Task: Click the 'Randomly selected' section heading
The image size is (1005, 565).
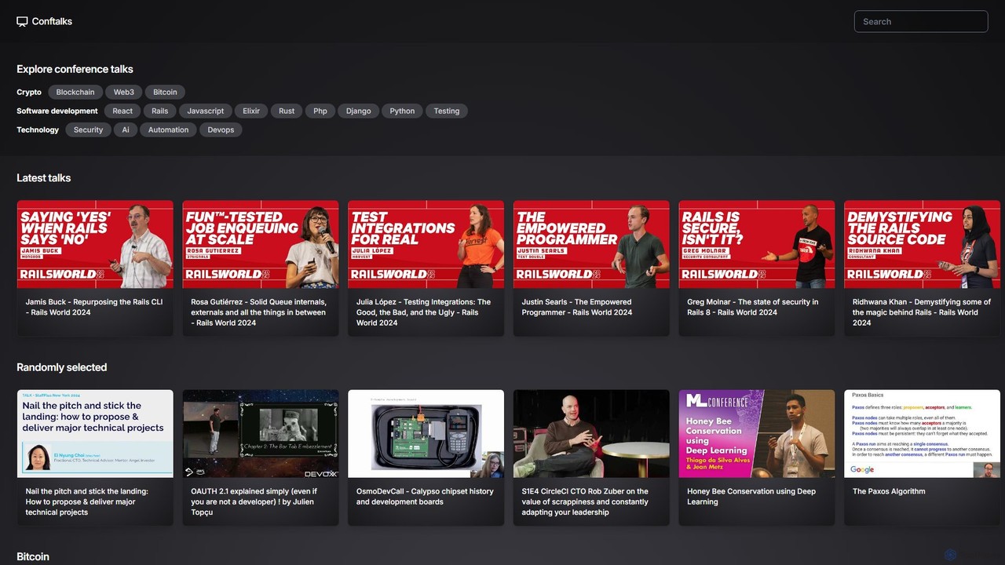Action: click(x=62, y=367)
